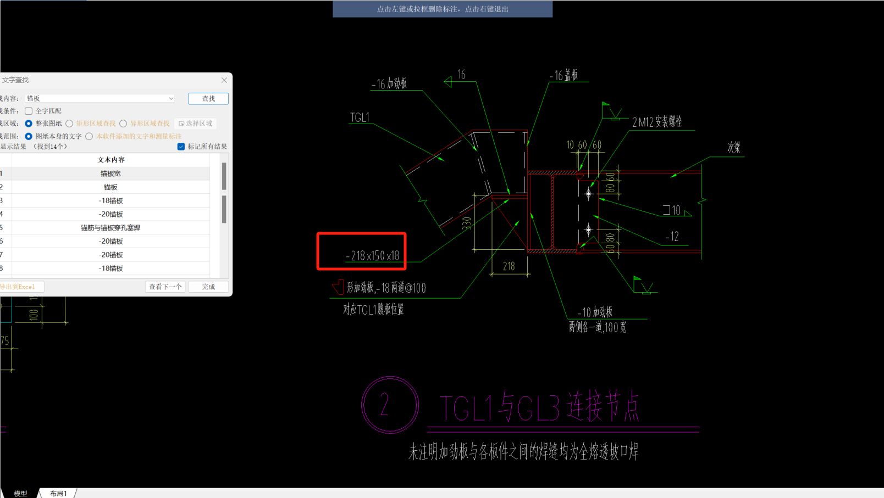Switch to the 模型 tab
This screenshot has width=884, height=498.
[20, 494]
